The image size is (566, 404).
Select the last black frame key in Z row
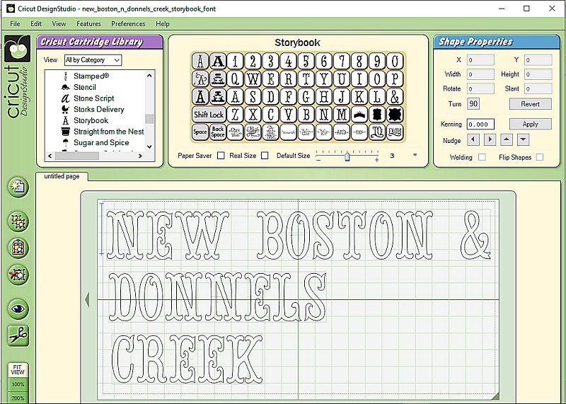pos(395,115)
